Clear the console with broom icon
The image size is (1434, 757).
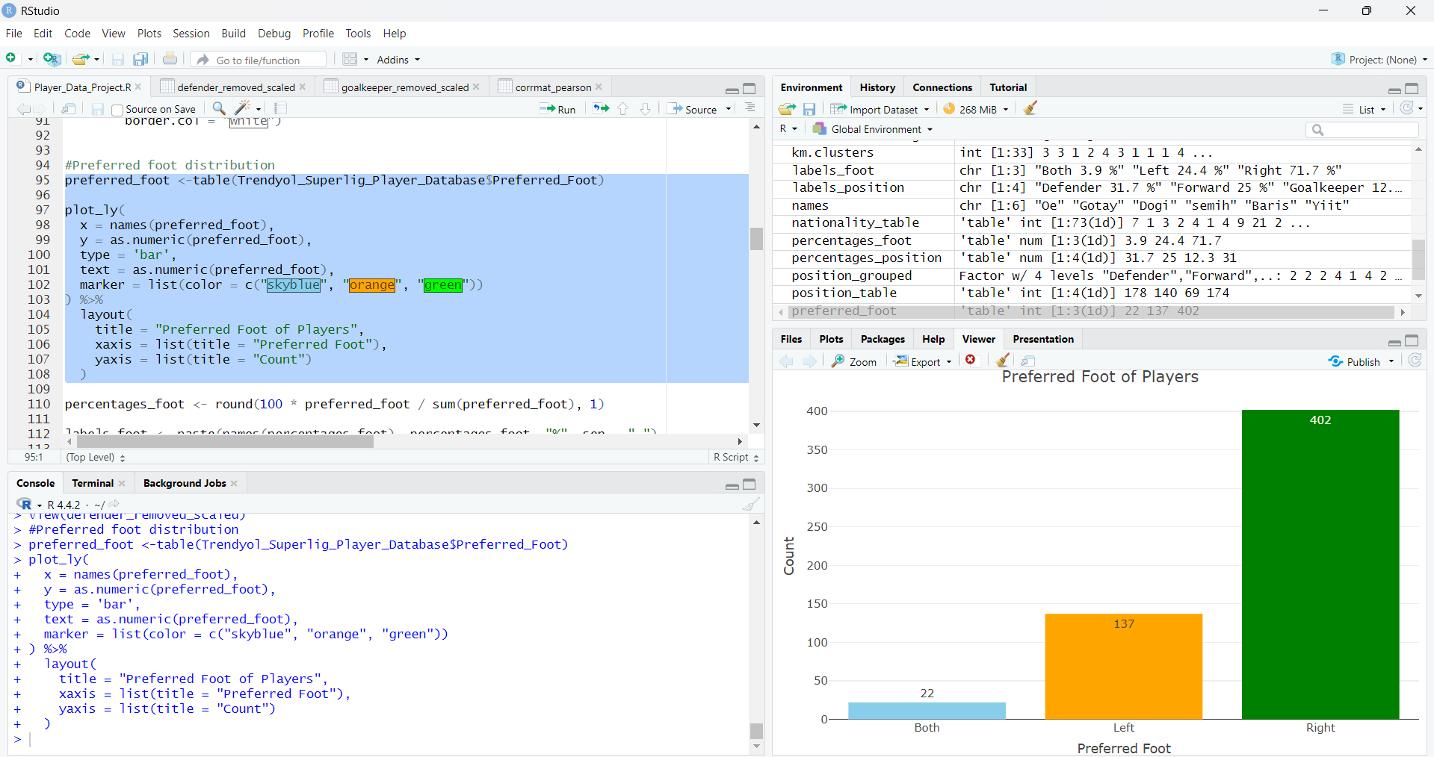[751, 504]
